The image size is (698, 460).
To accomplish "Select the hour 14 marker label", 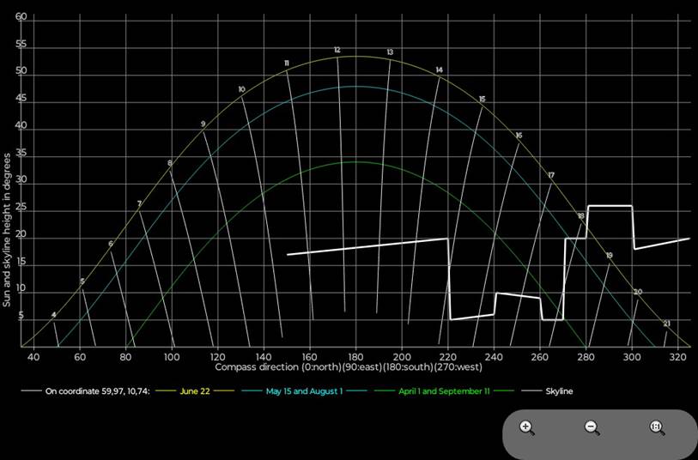I will coord(439,70).
